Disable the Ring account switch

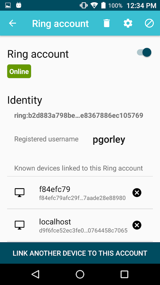(x=144, y=53)
